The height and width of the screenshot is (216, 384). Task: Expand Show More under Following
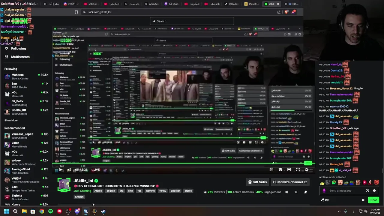coord(11,120)
